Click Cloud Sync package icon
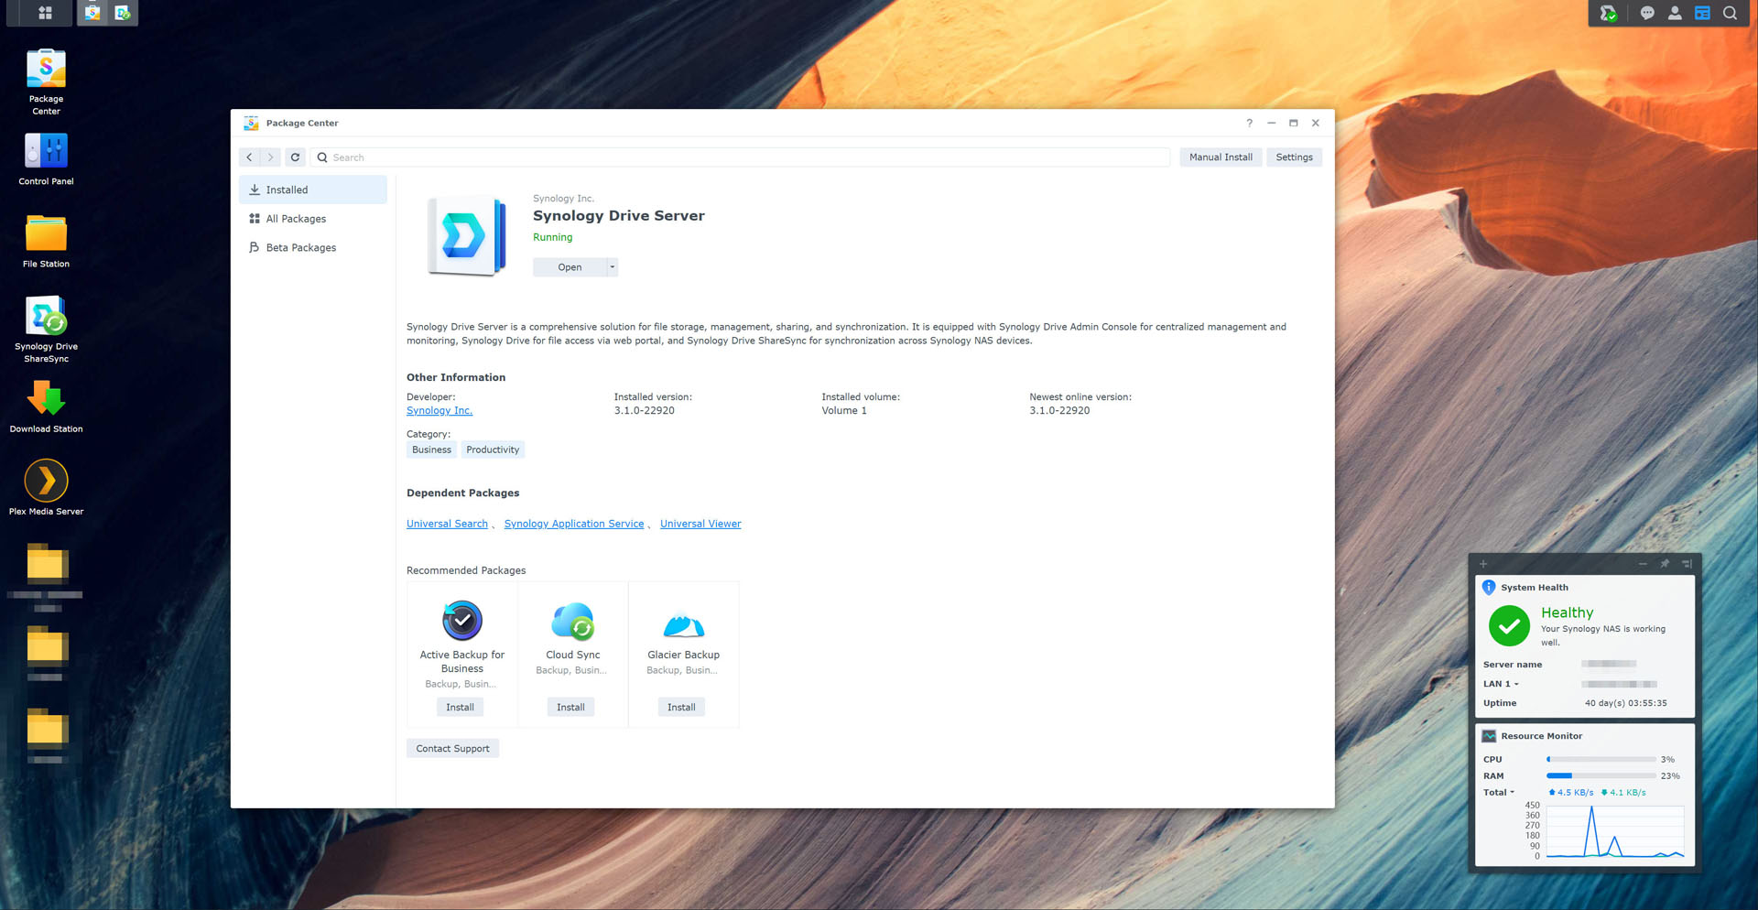Screen dimensions: 1758x910 573,621
